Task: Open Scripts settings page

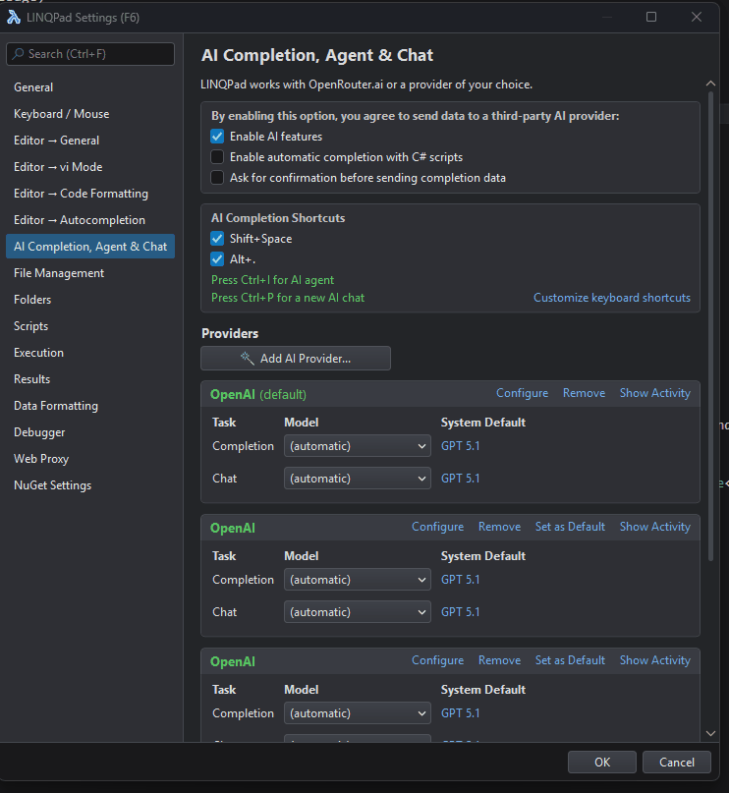Action: pyautogui.click(x=30, y=326)
